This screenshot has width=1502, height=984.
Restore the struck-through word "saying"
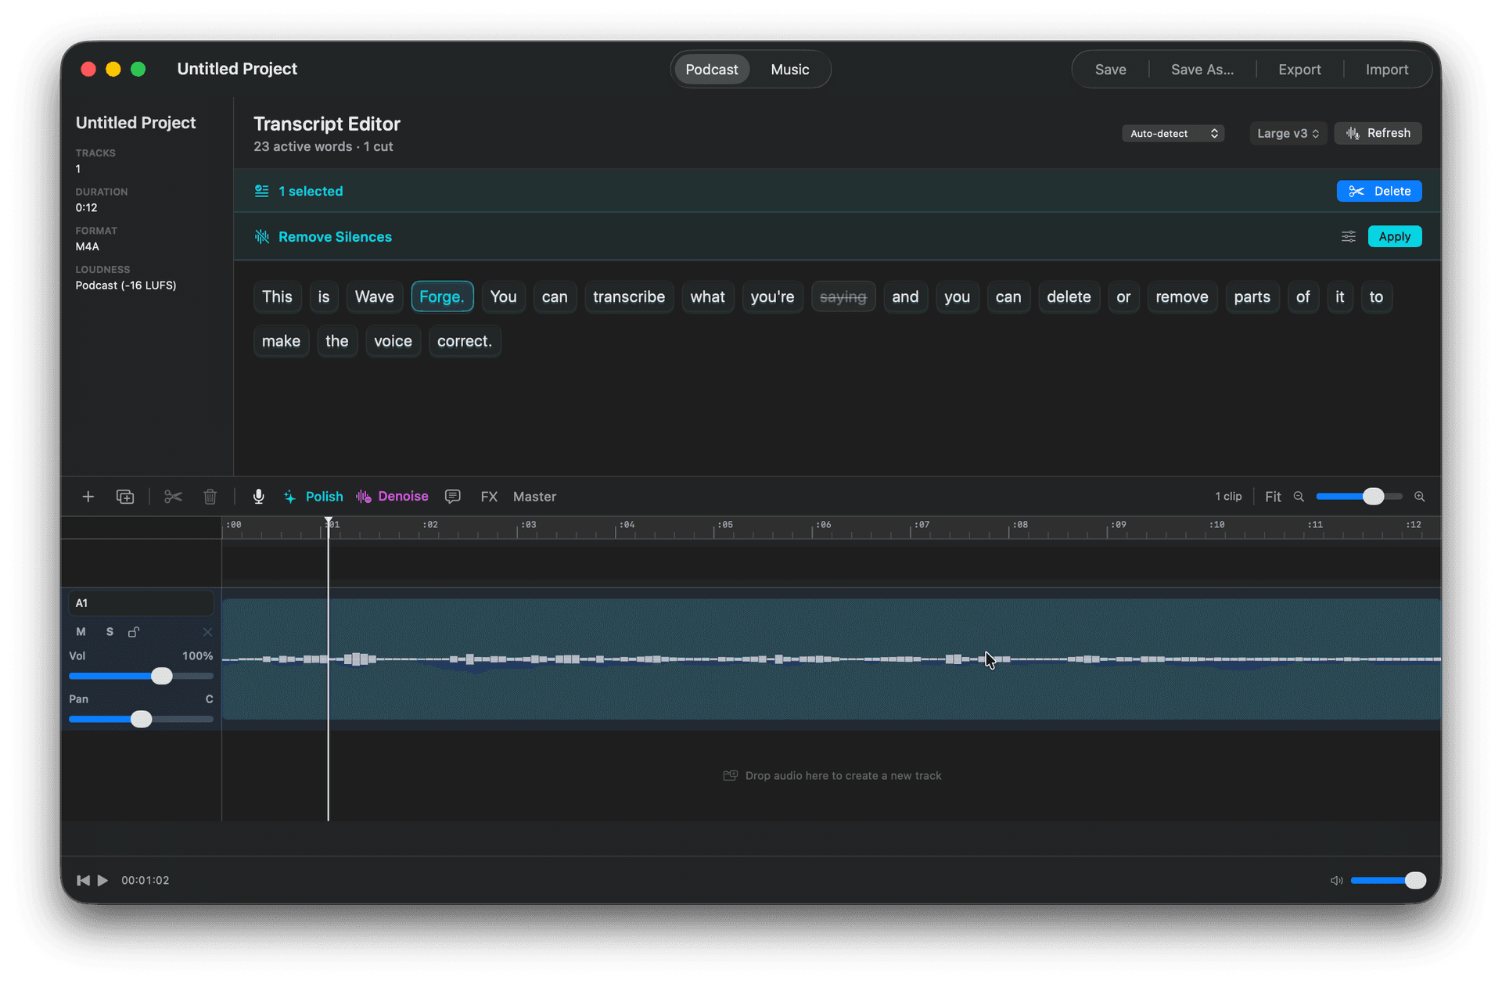(x=843, y=297)
